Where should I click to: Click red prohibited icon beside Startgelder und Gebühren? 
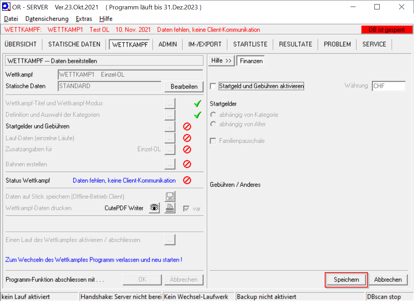click(x=187, y=127)
